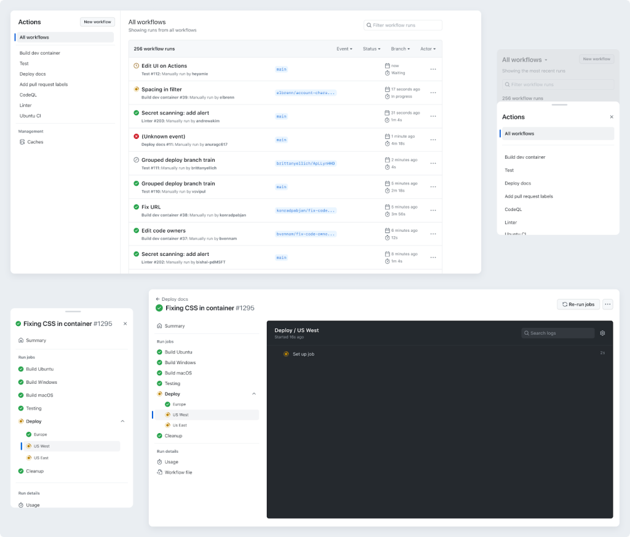Image resolution: width=630 pixels, height=537 pixels.
Task: Click the Usage stopwatch icon in desktop sidebar
Action: 159,462
